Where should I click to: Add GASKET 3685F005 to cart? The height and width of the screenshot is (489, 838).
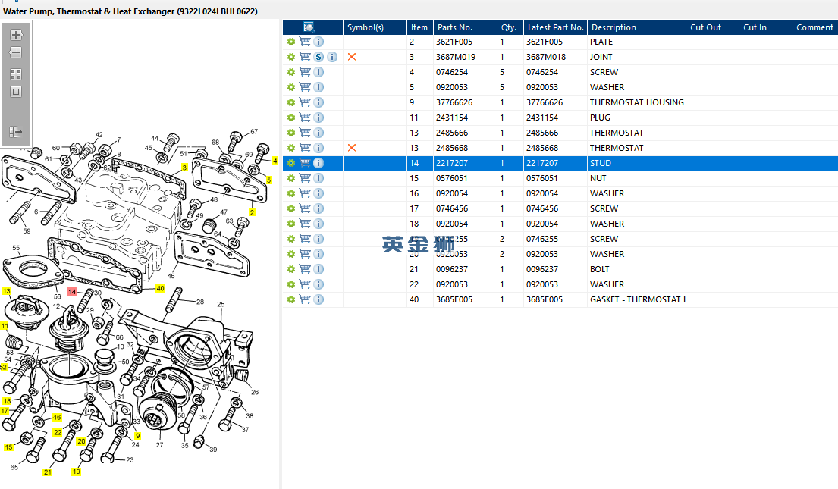[305, 299]
